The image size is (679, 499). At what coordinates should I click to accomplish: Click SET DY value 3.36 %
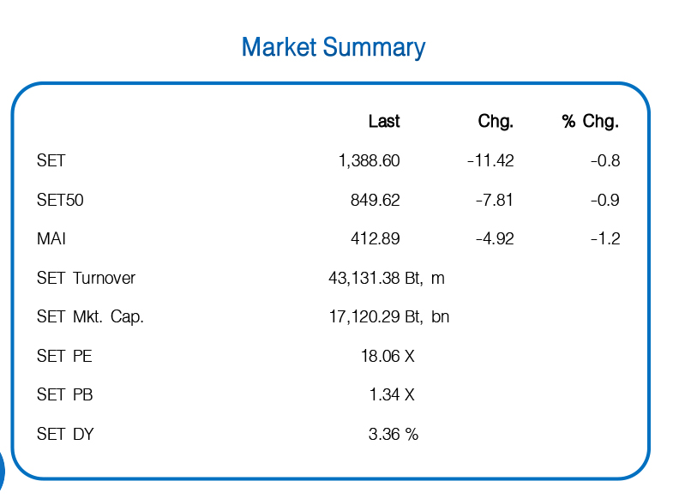click(394, 434)
